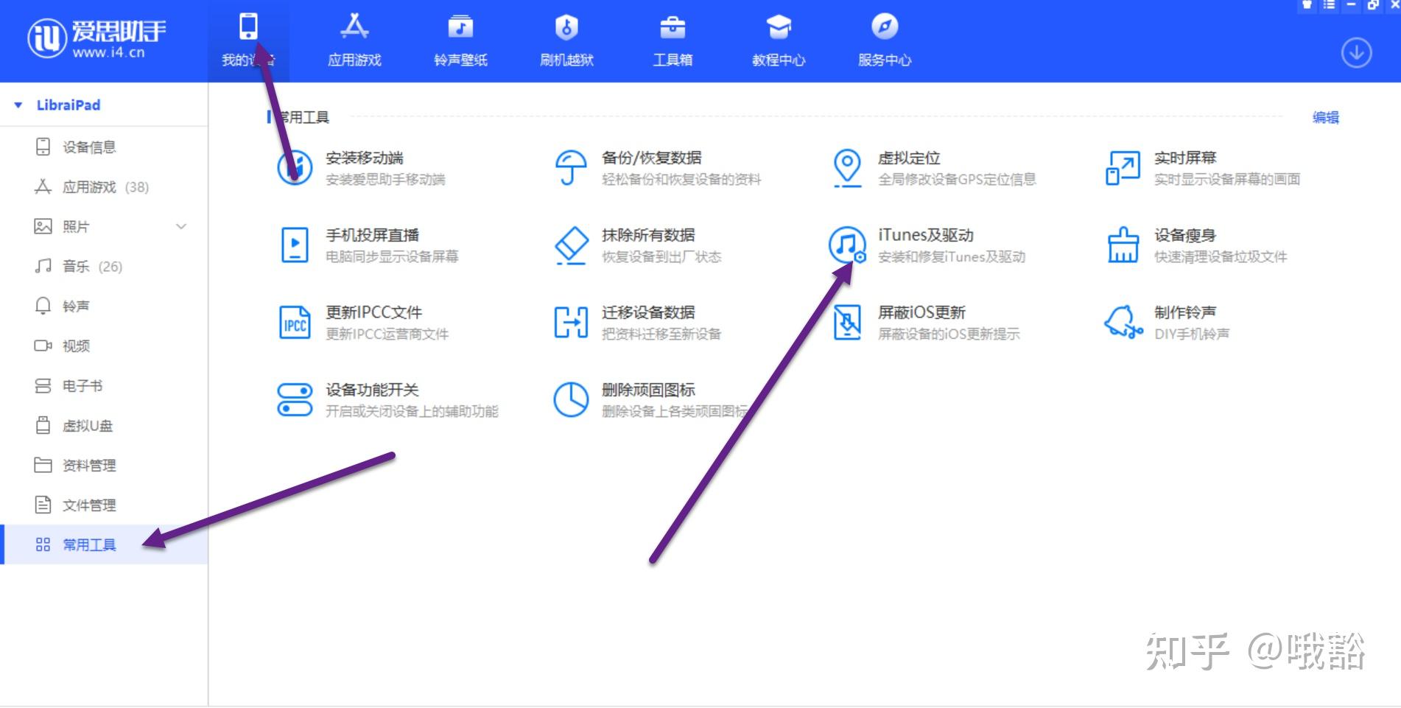
Task: Open 音乐 (26) in the sidebar
Action: click(x=104, y=266)
